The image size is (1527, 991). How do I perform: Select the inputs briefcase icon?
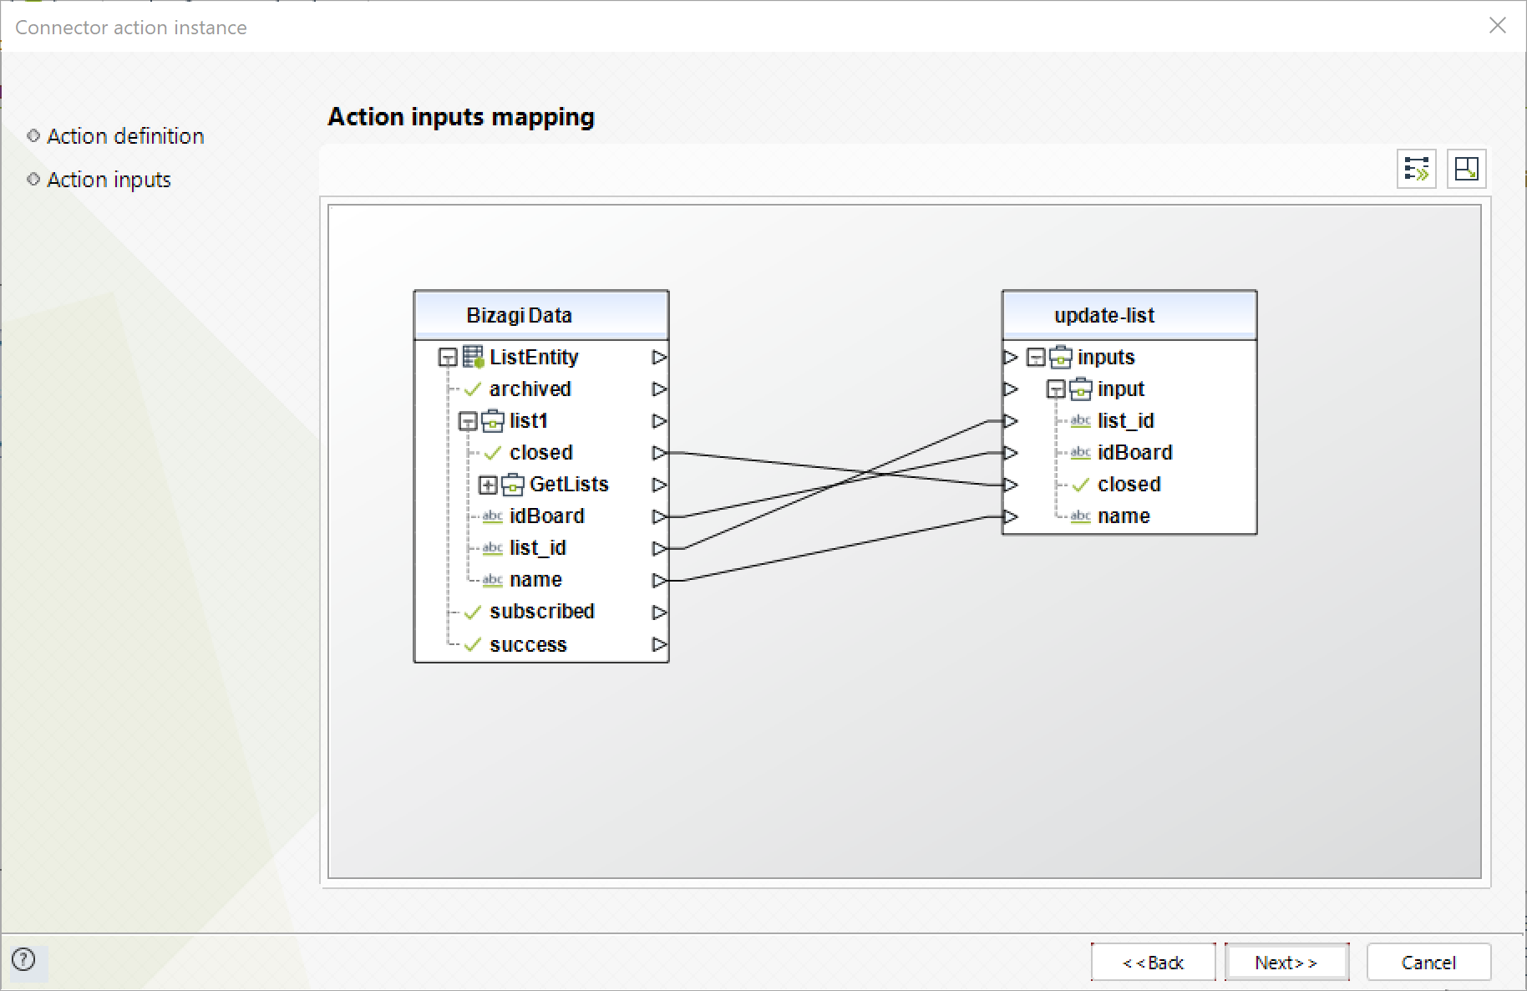click(1061, 357)
